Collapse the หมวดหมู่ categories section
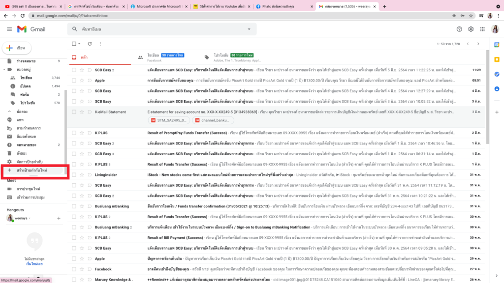 click(4, 69)
